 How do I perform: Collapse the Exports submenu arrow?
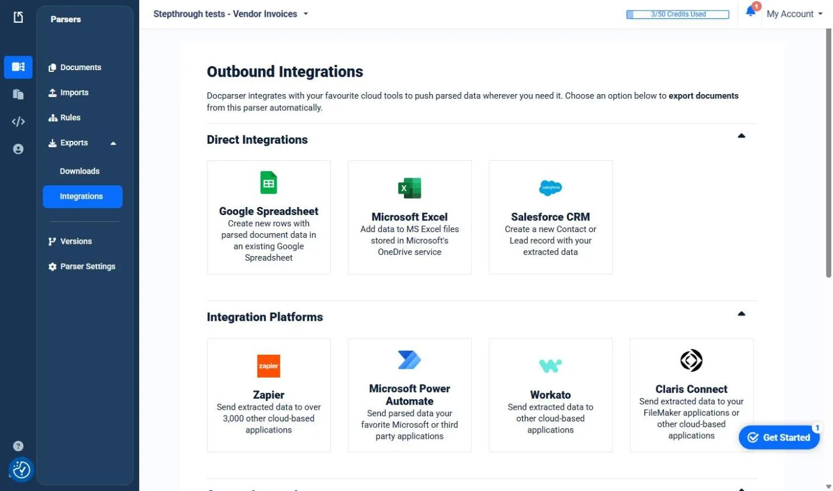pyautogui.click(x=113, y=143)
